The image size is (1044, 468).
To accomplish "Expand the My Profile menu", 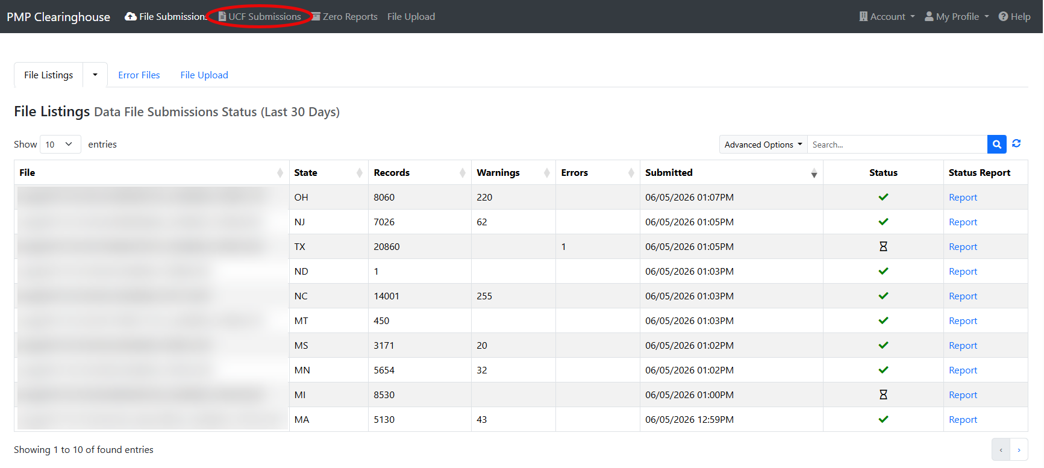I will 957,17.
